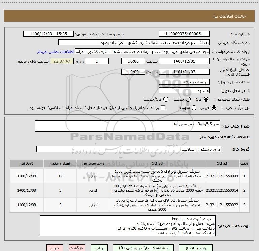Click the remaining time countdown 22:07:47
Viewport: 259px width, 251px height.
(x=62, y=61)
